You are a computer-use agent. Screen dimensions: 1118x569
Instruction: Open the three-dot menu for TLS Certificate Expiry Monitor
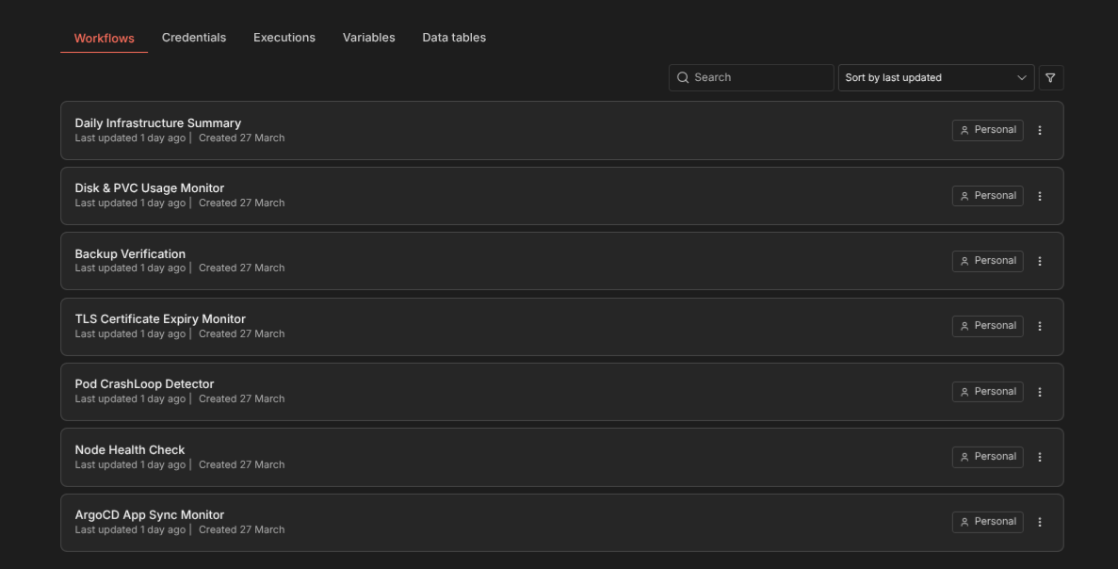coord(1039,325)
